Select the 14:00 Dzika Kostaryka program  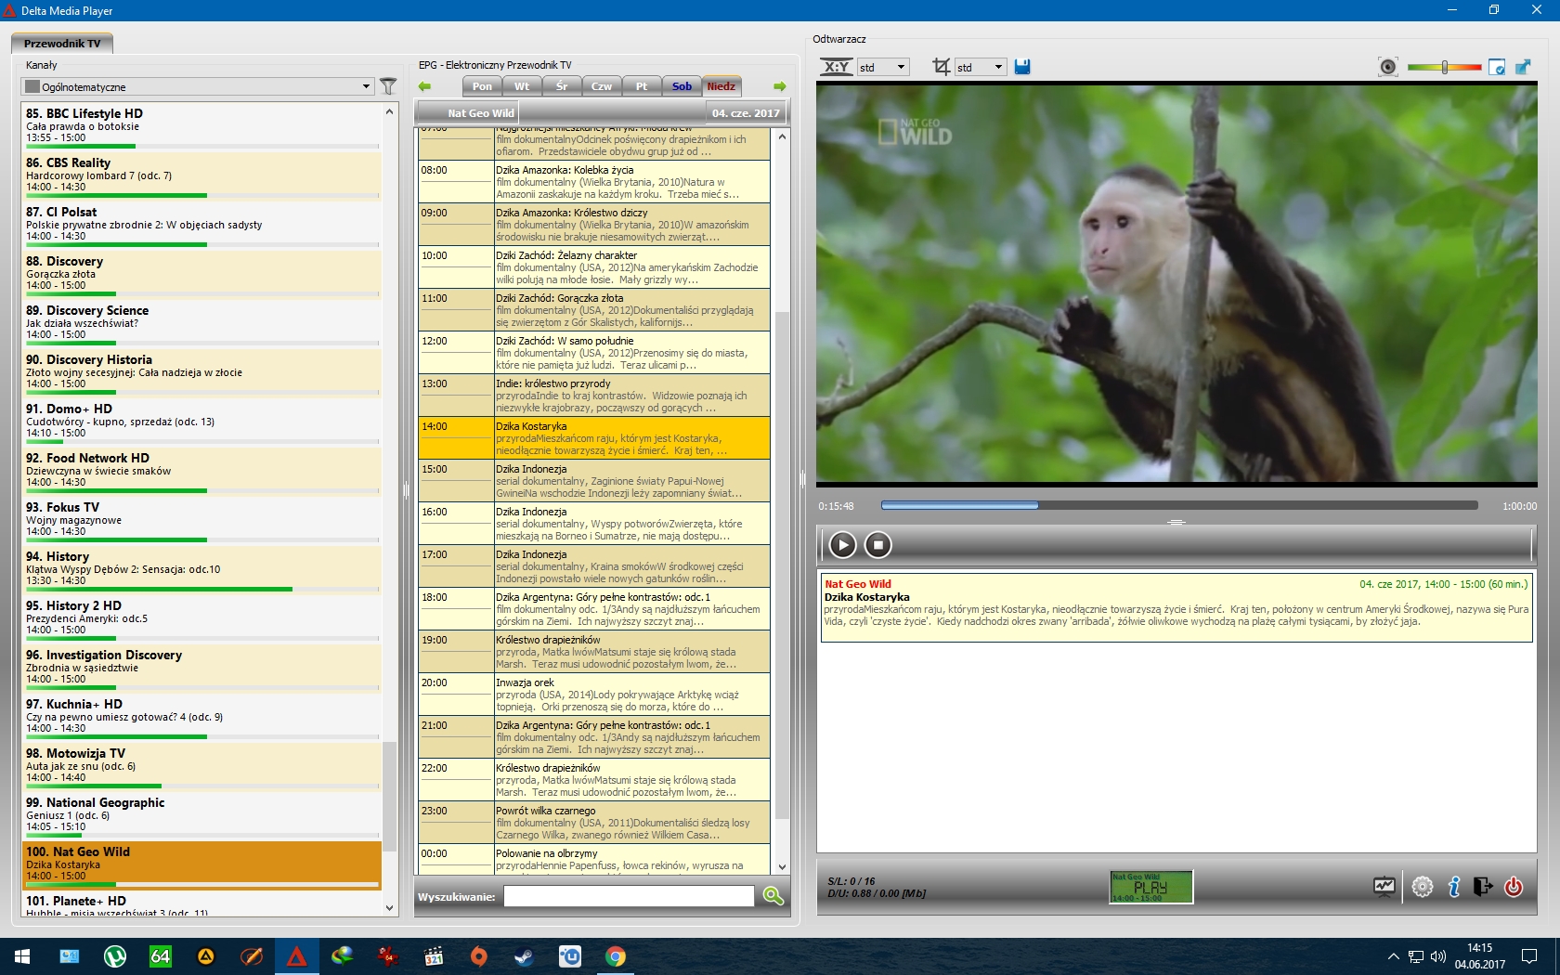594,438
